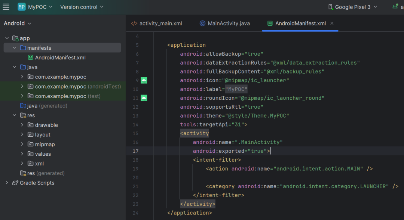Select the res (generated) folder
Viewport: 404px width, 220px height.
pyautogui.click(x=46, y=173)
